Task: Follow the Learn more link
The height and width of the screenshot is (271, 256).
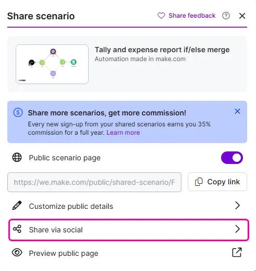Action: pyautogui.click(x=123, y=133)
